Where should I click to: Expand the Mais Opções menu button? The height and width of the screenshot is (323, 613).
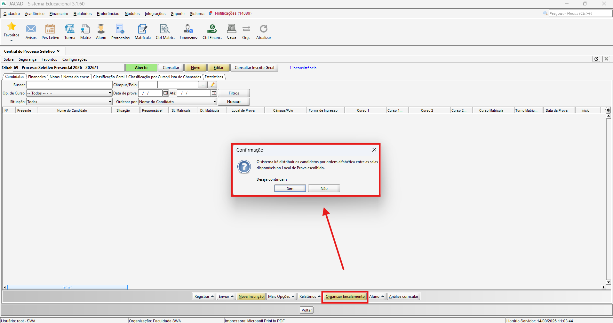click(x=282, y=297)
